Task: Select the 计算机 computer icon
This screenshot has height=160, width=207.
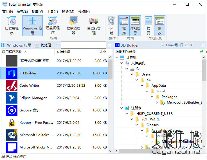Action: [122, 58]
